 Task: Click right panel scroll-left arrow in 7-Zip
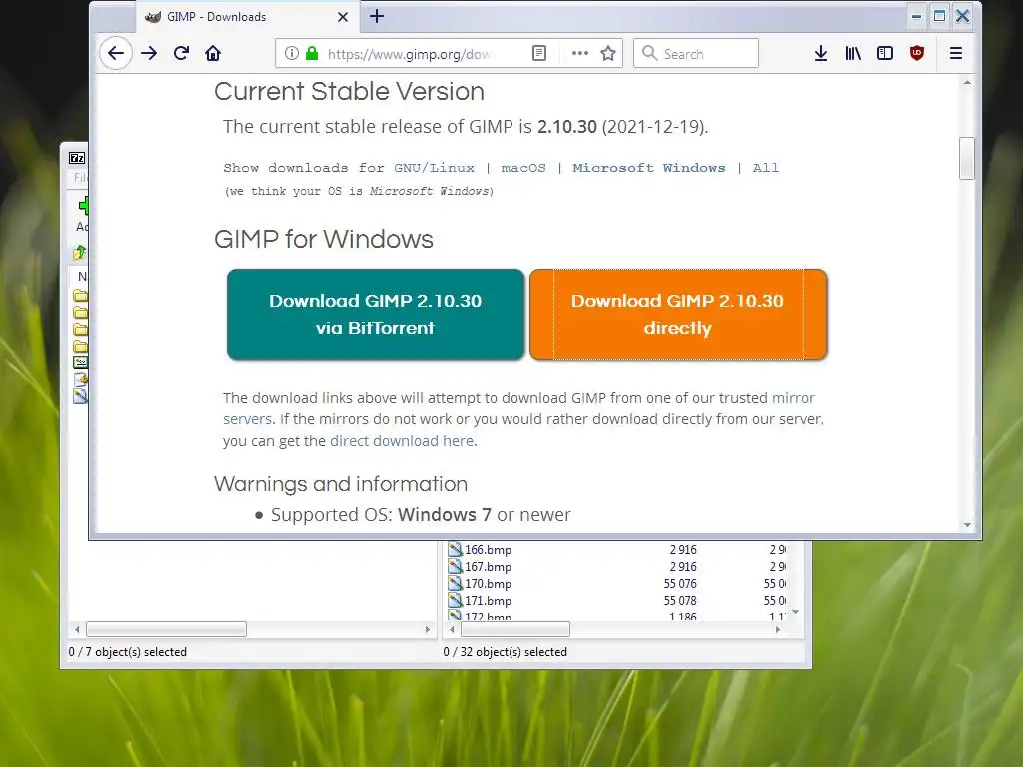(x=452, y=629)
